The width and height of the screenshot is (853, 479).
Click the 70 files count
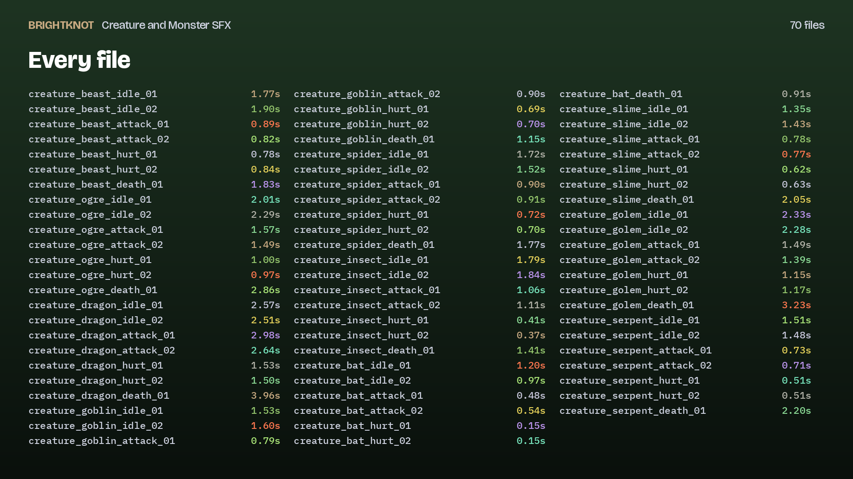pyautogui.click(x=807, y=25)
